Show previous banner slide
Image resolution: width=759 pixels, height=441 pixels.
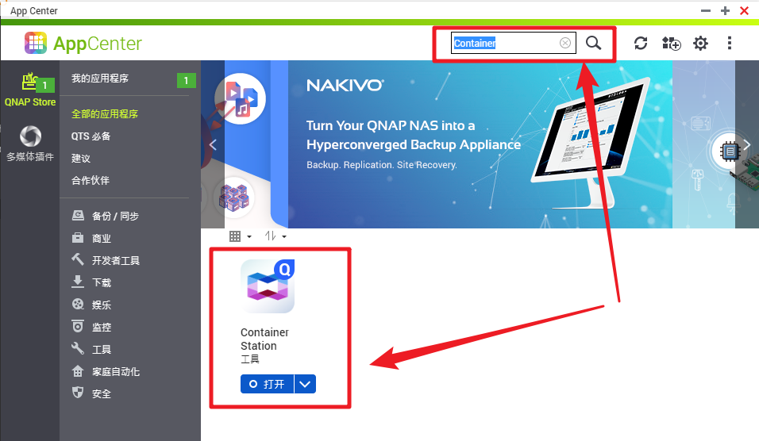pyautogui.click(x=213, y=144)
